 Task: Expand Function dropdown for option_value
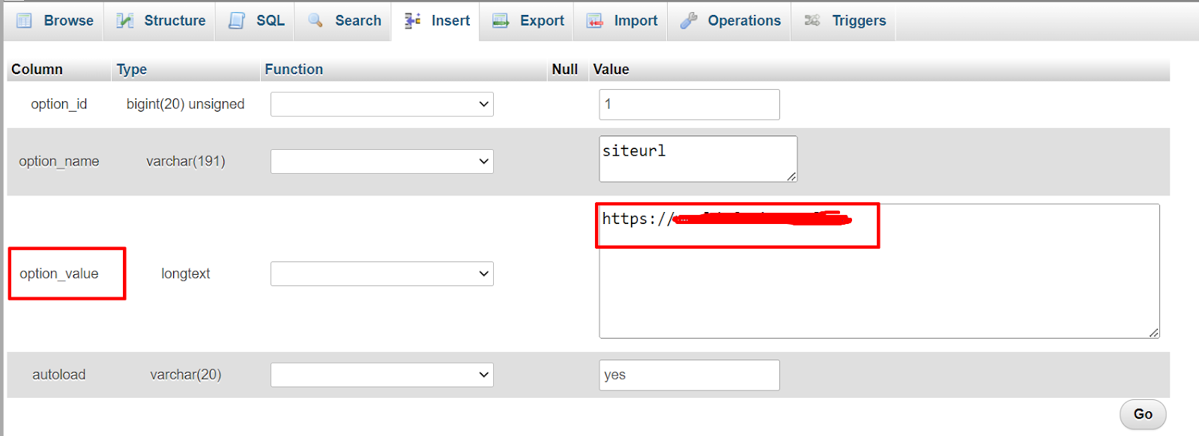pos(381,273)
